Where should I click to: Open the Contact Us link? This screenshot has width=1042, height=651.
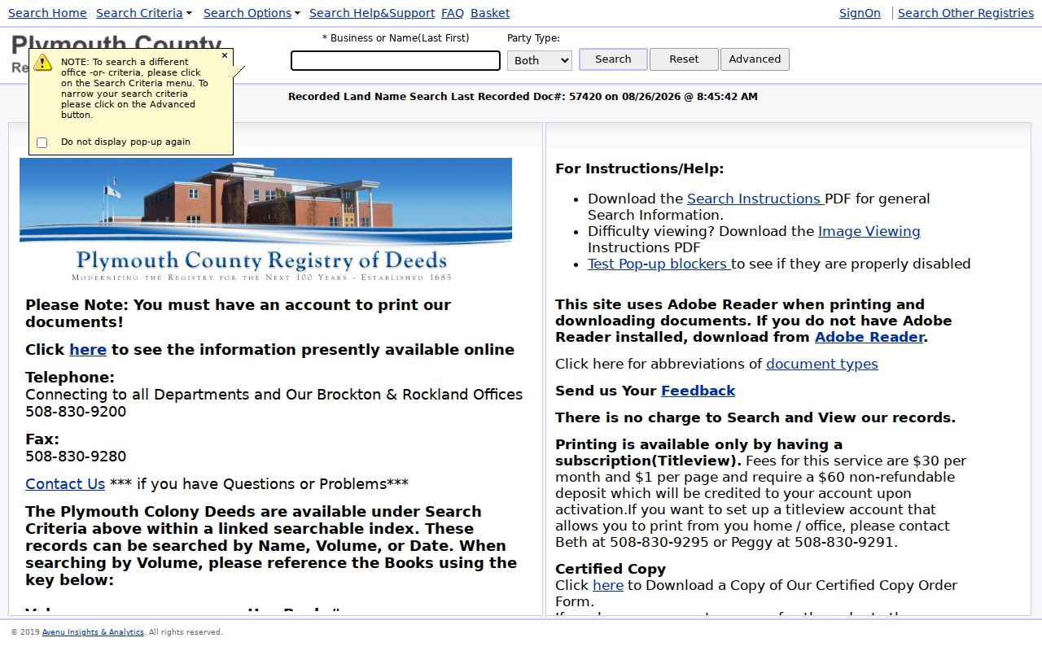click(65, 484)
